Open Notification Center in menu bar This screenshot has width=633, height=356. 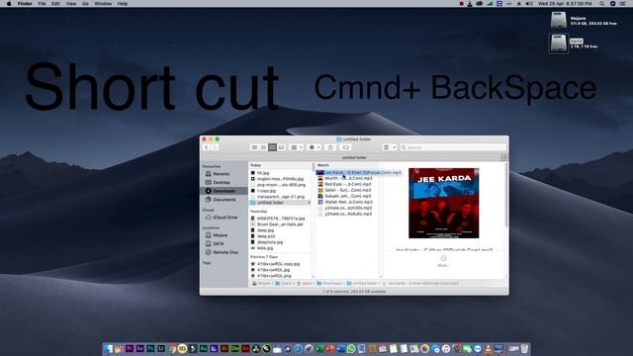[x=622, y=4]
